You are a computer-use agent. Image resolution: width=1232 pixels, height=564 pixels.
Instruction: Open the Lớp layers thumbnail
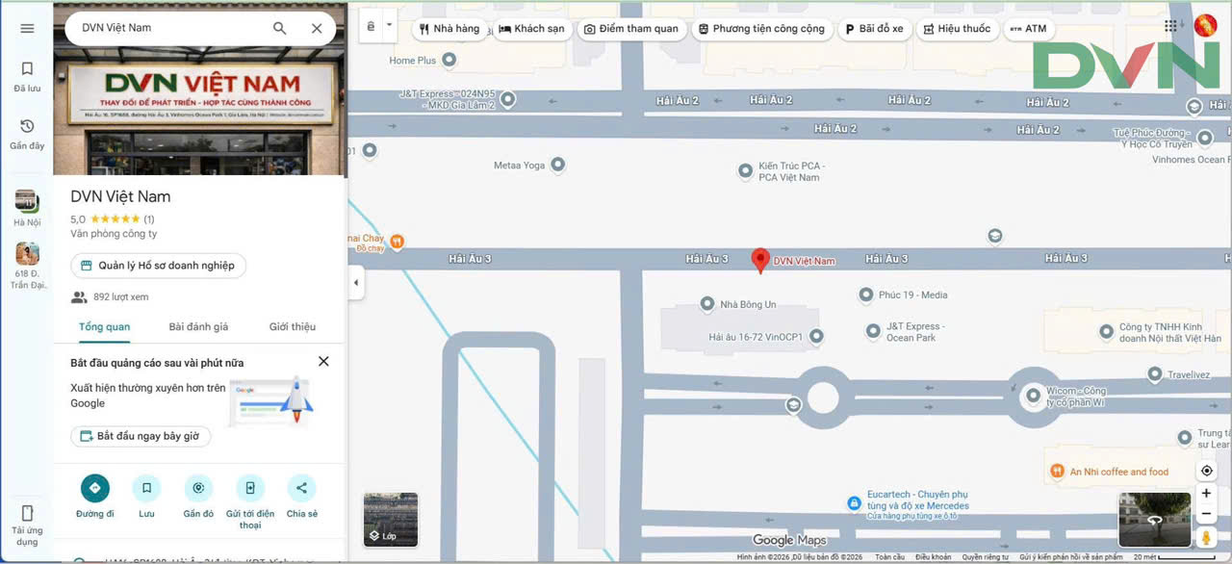[391, 519]
